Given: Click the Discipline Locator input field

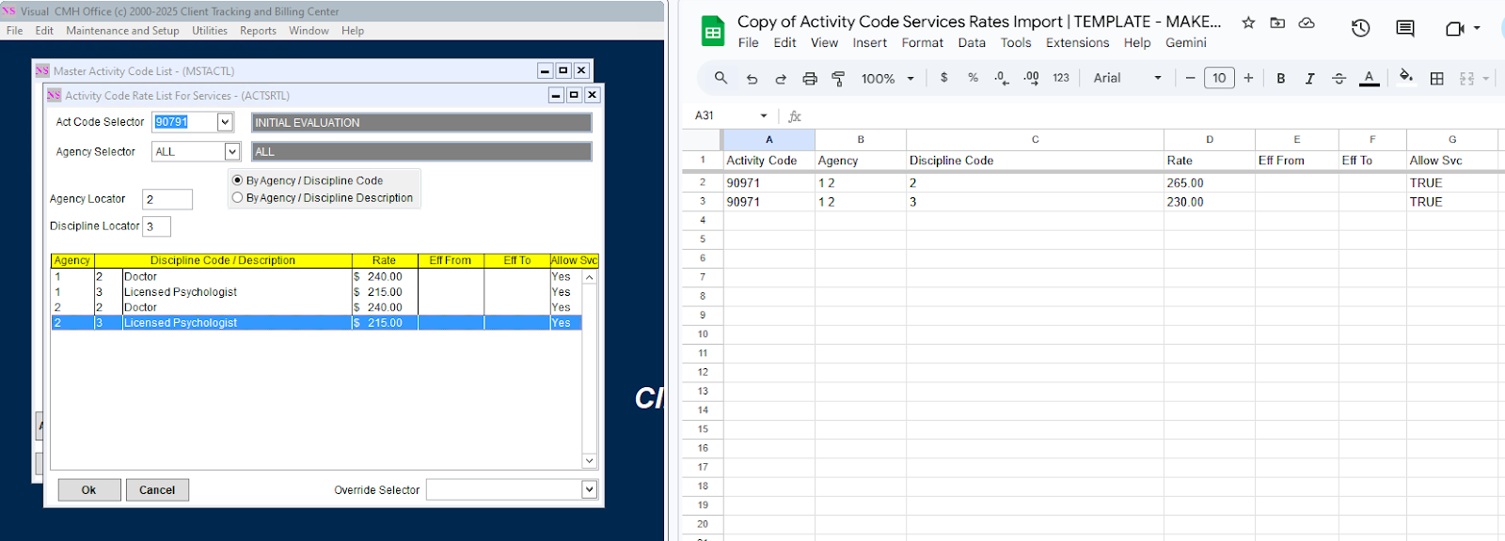Looking at the screenshot, I should point(156,226).
